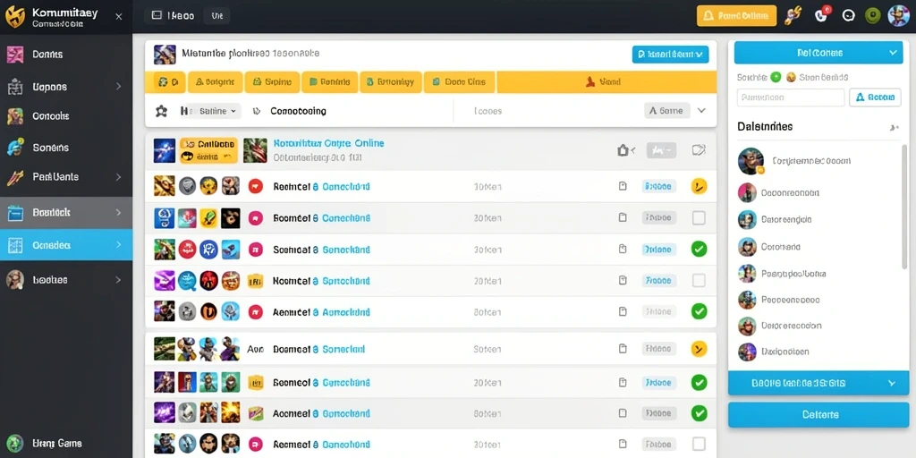Switch to the wide yellow tab with red icon

pos(606,82)
